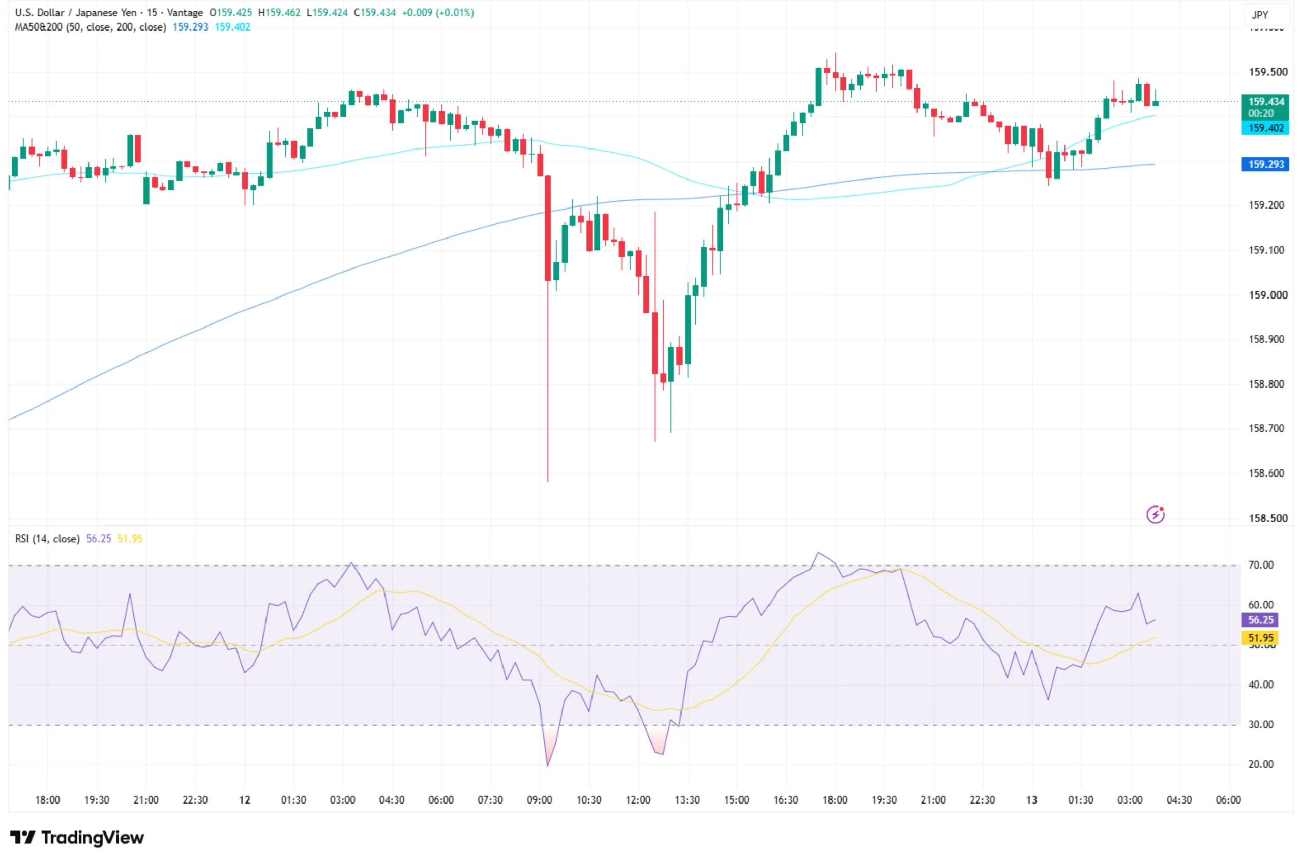
Task: Click MA legend value 159.293
Action: click(190, 27)
